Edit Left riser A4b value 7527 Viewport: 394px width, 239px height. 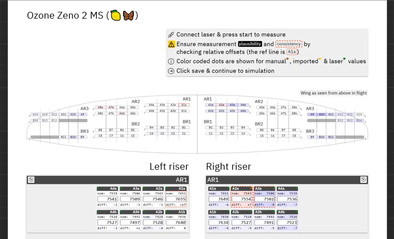[x=107, y=223]
